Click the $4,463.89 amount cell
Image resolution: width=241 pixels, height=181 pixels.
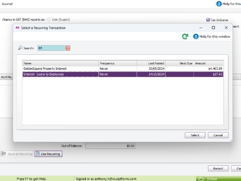[215, 69]
